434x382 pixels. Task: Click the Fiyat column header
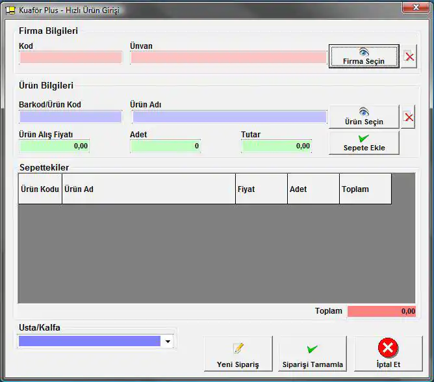click(261, 189)
